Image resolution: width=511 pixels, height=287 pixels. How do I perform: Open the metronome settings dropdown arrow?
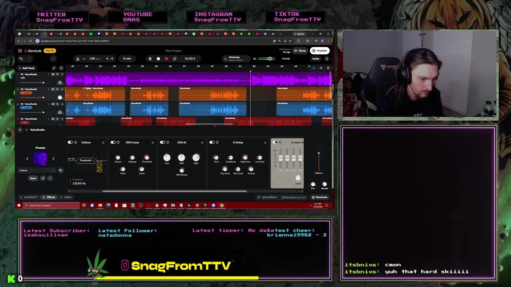[84, 59]
